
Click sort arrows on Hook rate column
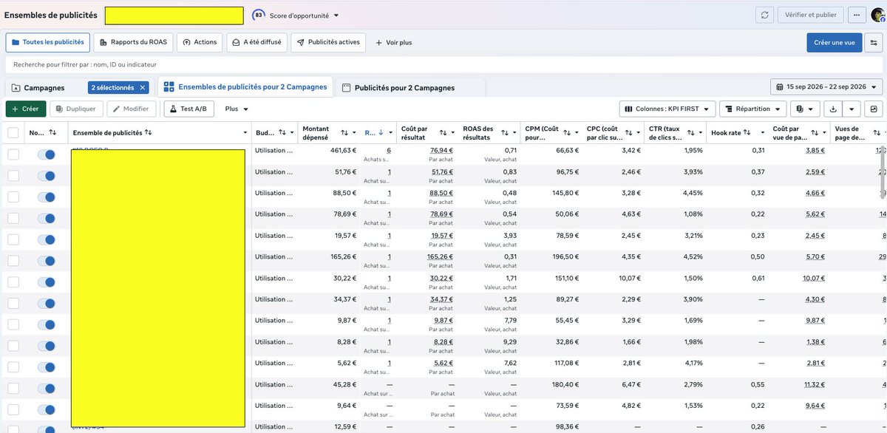(747, 133)
